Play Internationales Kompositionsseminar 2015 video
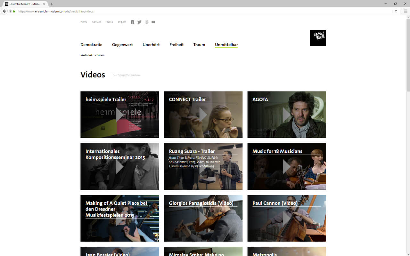410x256 pixels. pos(120,166)
